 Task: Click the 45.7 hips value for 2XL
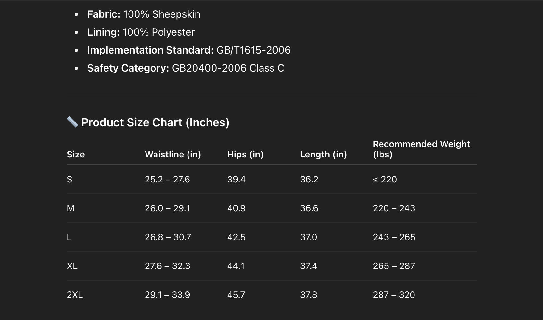(236, 295)
